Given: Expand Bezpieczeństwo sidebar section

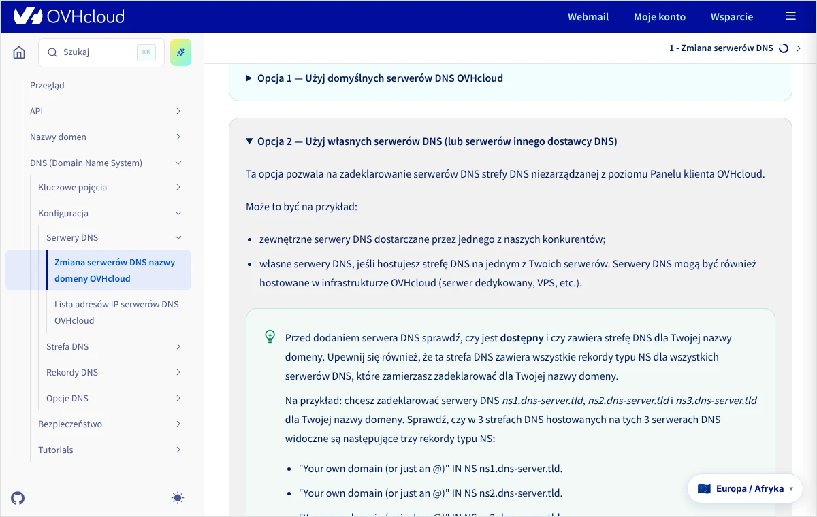Looking at the screenshot, I should point(110,424).
